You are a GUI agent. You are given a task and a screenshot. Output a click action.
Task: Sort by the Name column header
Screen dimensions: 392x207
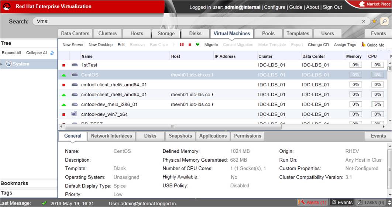click(x=125, y=56)
